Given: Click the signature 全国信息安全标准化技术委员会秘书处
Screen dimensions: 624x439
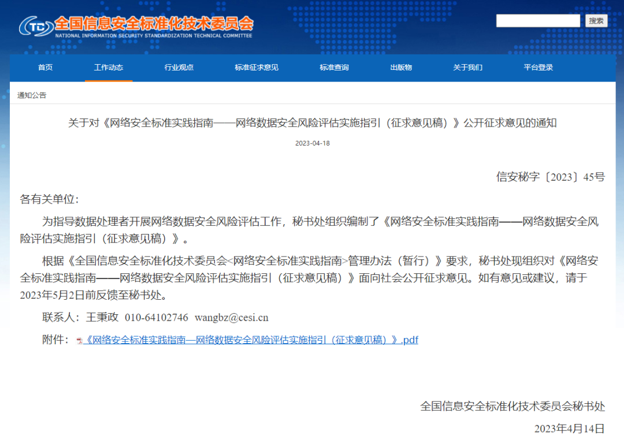Looking at the screenshot, I should click(x=512, y=406).
